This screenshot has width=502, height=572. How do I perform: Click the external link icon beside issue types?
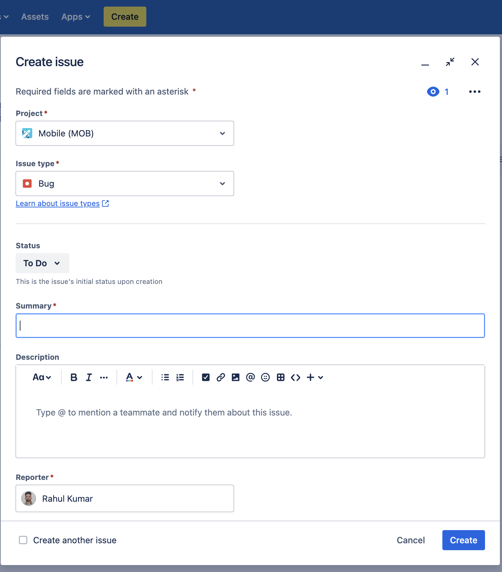(x=105, y=204)
